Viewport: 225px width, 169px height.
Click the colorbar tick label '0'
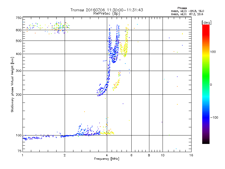(x=211, y=85)
